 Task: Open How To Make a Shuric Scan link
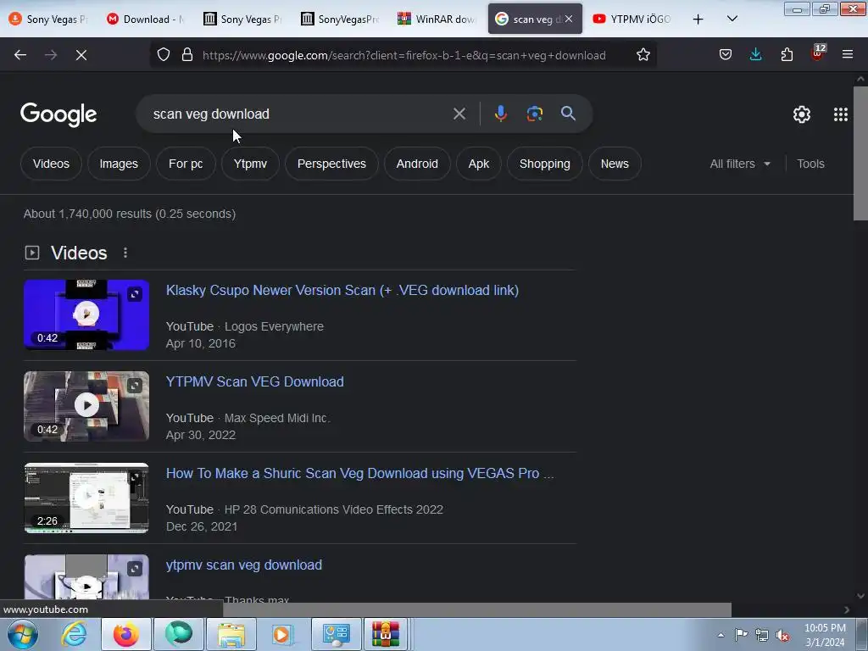click(359, 473)
